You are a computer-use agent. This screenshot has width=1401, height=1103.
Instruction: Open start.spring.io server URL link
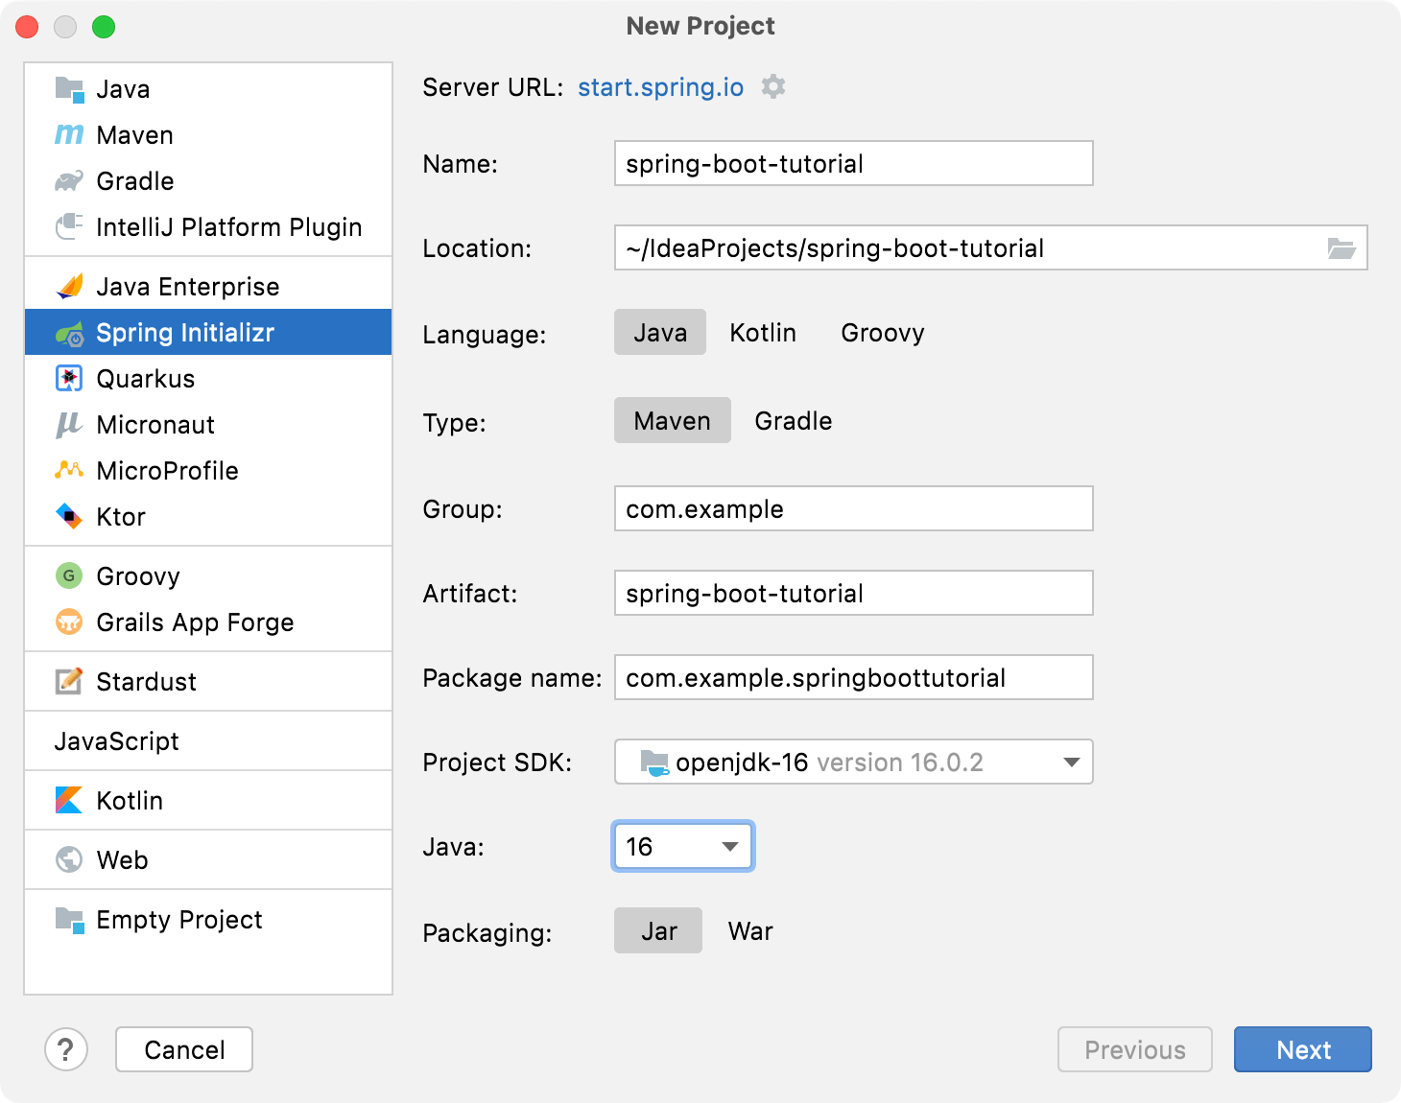coord(660,87)
